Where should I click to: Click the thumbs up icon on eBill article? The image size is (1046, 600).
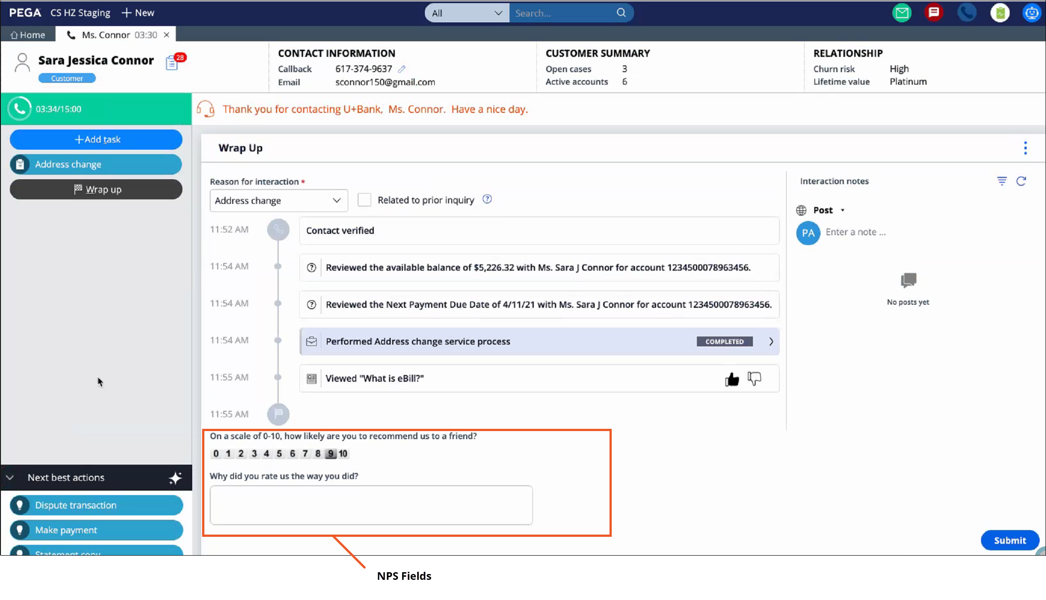pos(731,379)
